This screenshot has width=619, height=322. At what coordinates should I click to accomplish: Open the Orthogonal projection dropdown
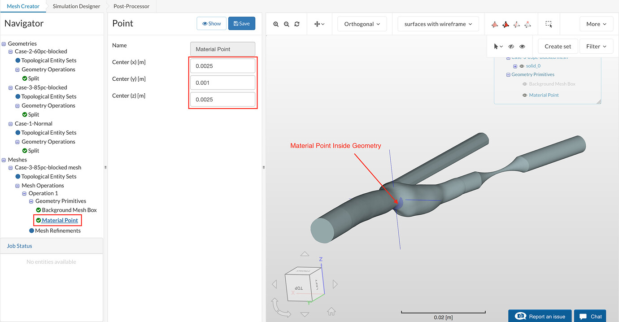click(362, 24)
